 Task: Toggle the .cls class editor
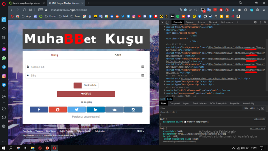252,108
